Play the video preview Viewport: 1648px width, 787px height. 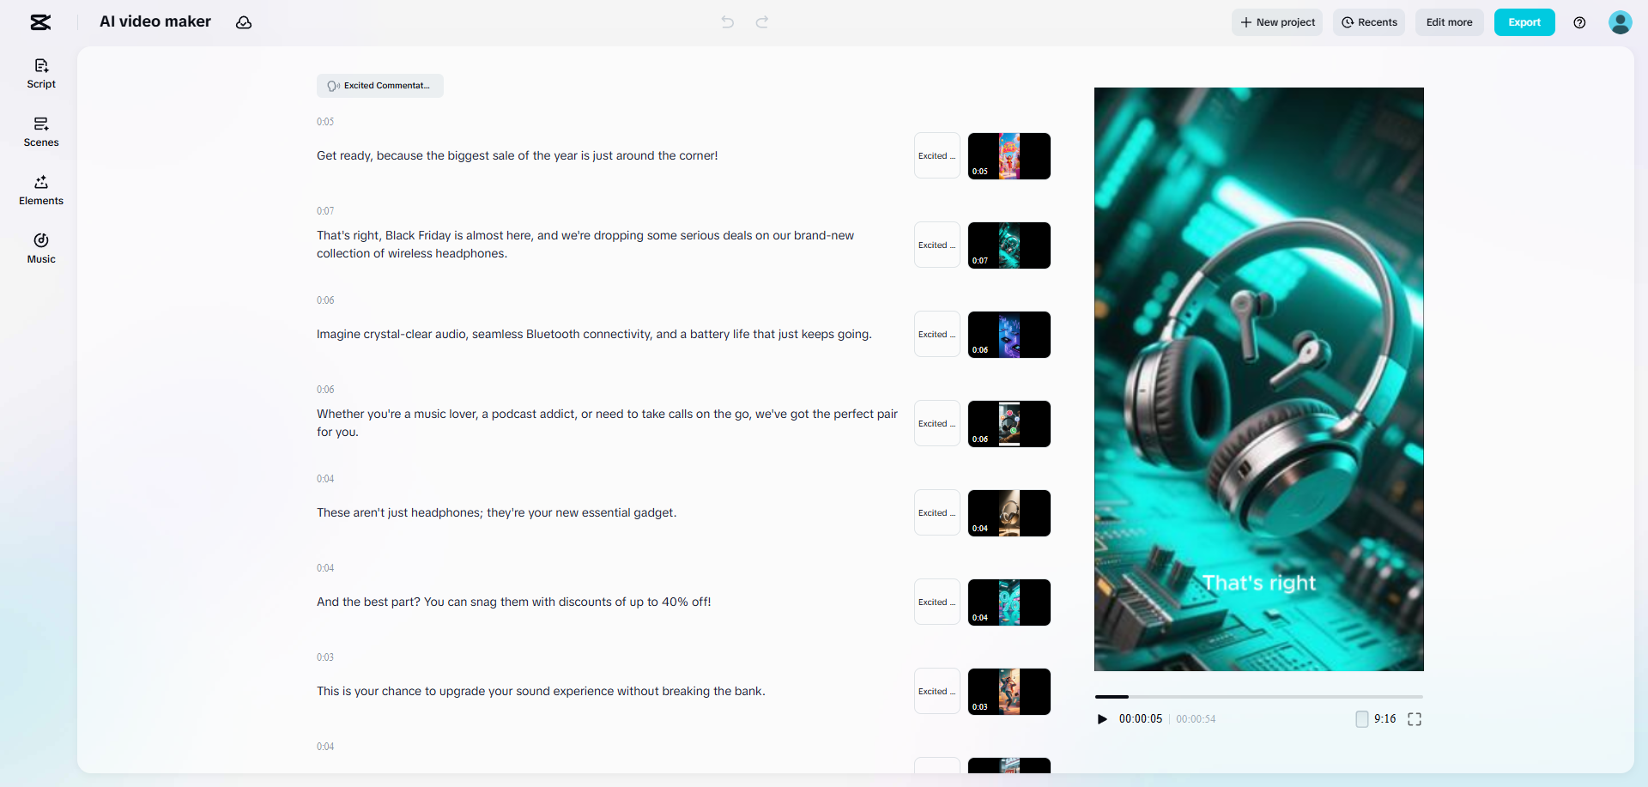[x=1103, y=719]
